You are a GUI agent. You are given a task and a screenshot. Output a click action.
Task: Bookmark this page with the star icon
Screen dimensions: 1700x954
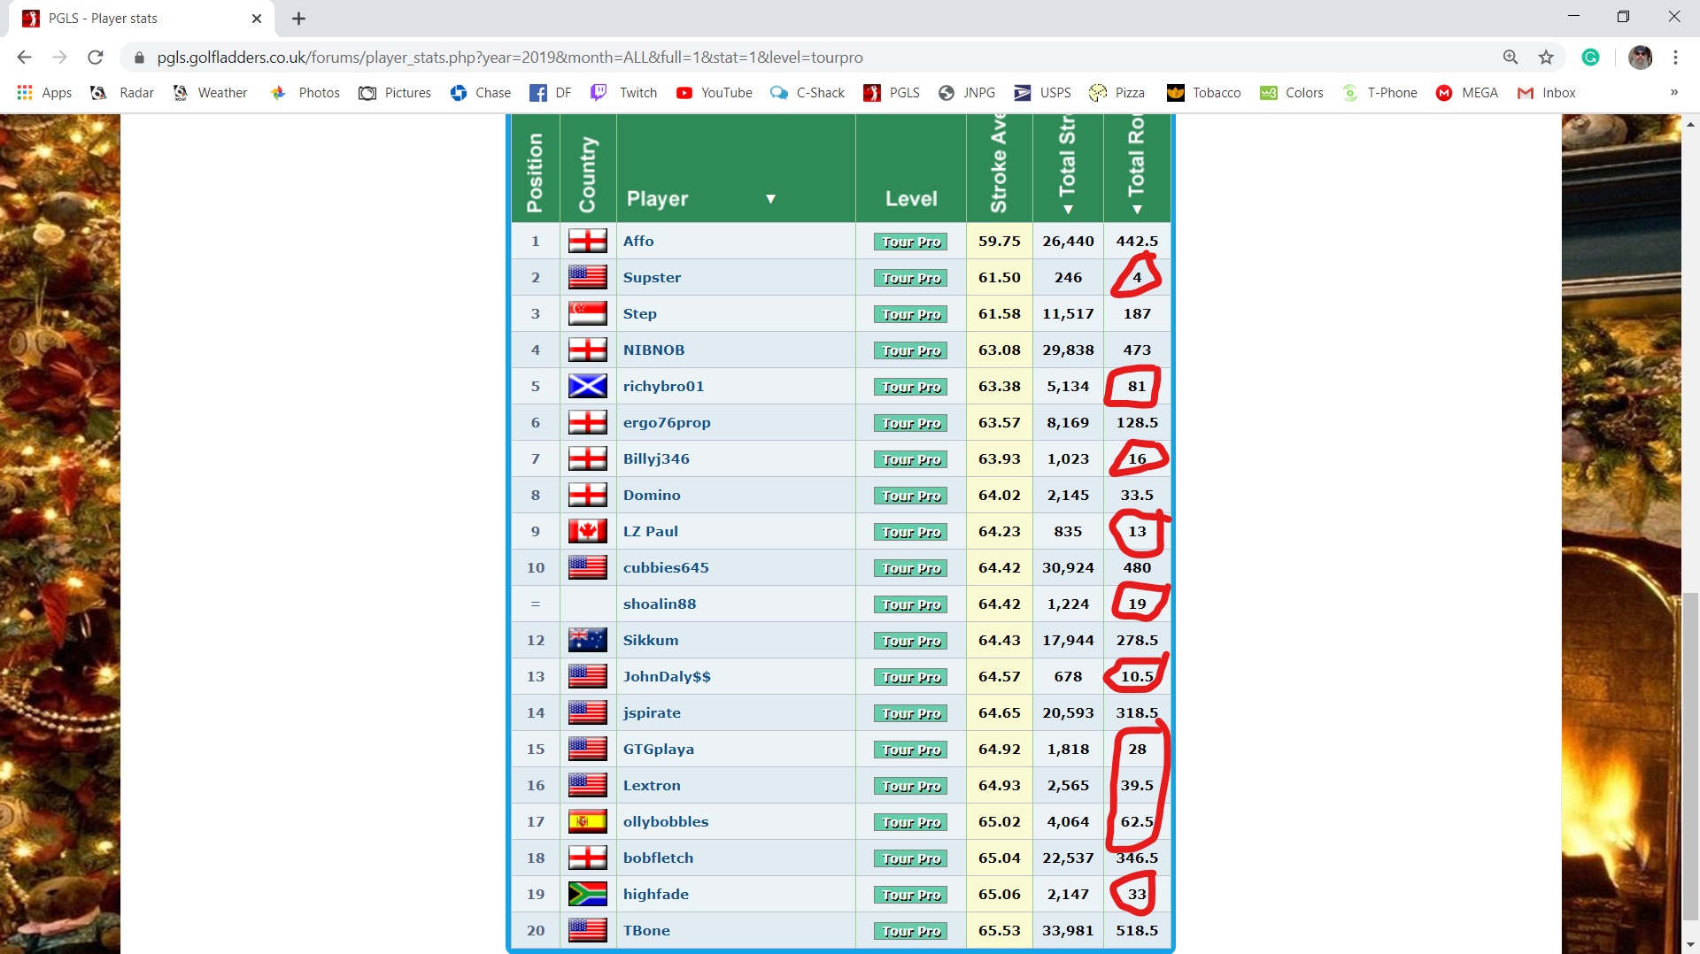(x=1546, y=58)
